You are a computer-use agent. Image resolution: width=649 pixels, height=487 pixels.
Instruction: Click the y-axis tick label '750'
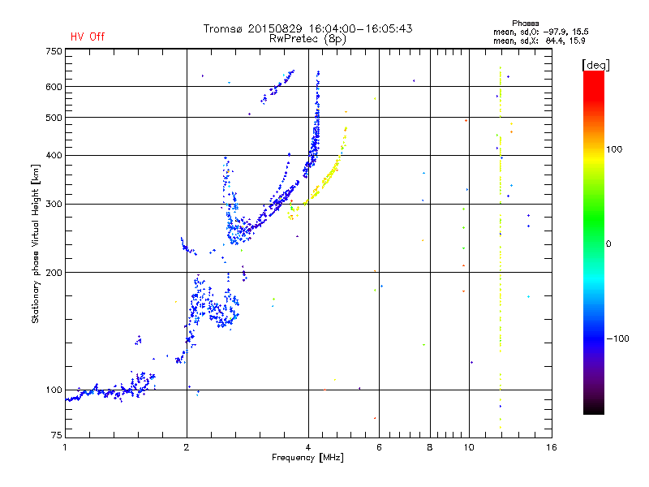tap(54, 51)
